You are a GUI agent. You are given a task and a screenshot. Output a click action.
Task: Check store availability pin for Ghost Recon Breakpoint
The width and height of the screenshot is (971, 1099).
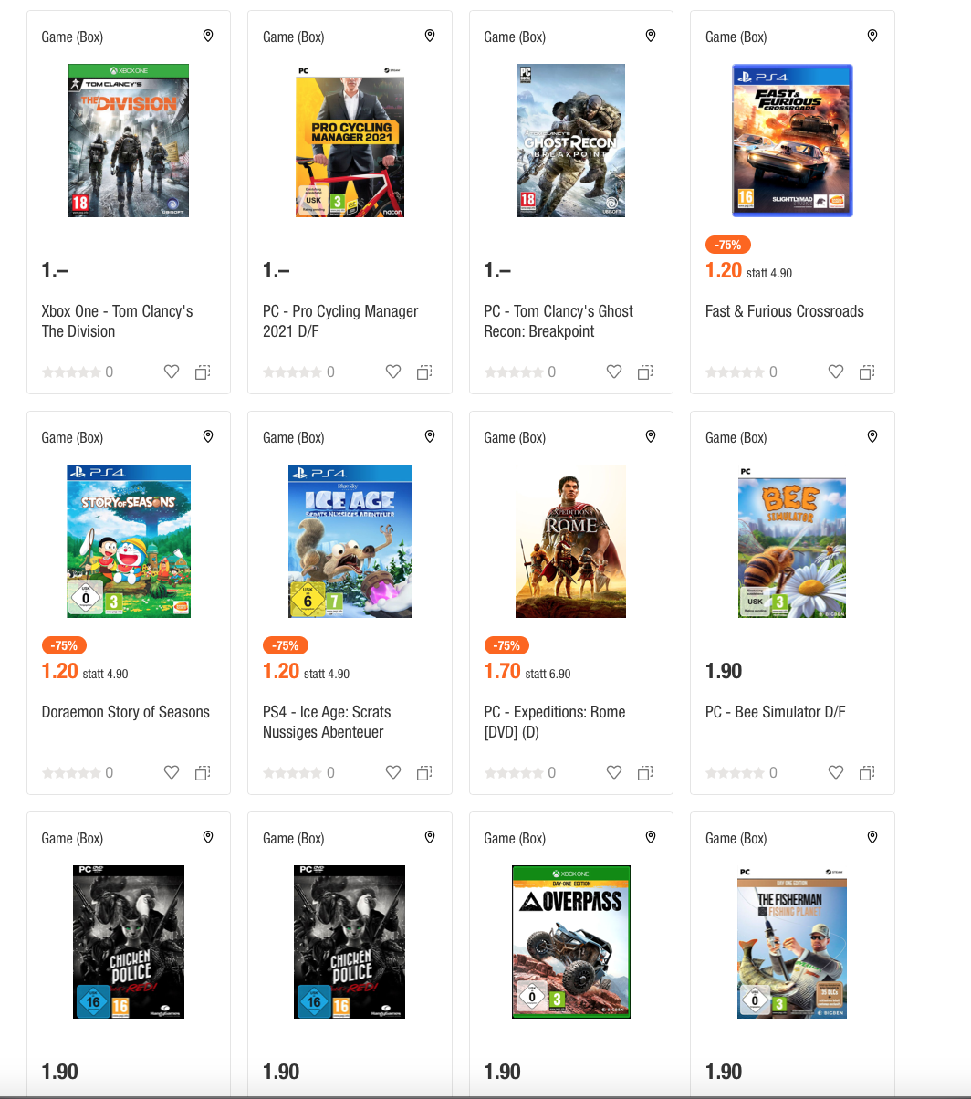click(x=651, y=36)
